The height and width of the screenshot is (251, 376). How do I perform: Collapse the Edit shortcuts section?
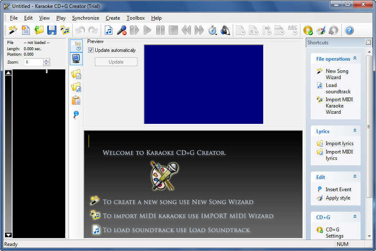(x=355, y=177)
